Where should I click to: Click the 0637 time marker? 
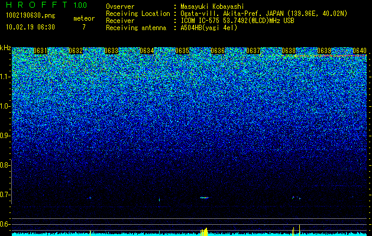(253, 51)
